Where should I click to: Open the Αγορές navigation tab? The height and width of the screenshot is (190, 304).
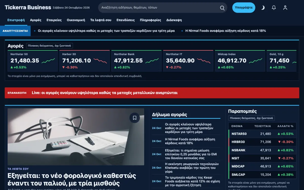36,20
